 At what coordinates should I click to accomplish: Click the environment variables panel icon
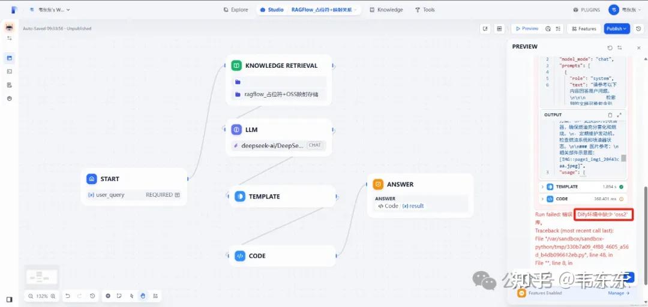click(499, 29)
